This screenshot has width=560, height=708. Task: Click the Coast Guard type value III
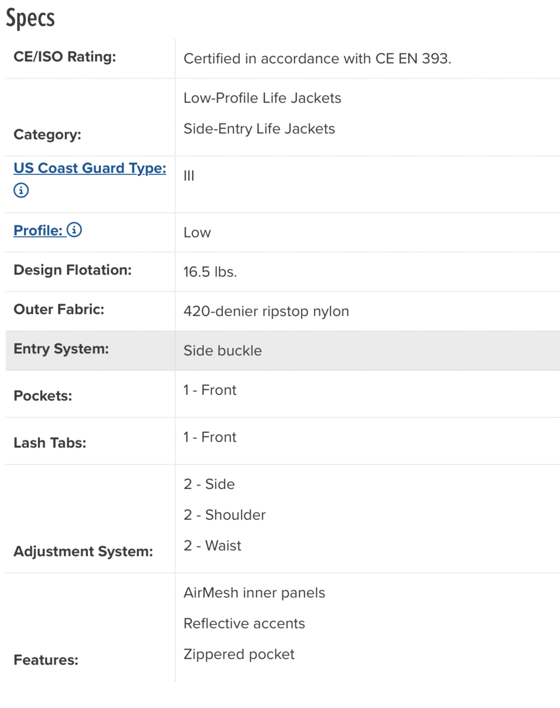(x=189, y=176)
